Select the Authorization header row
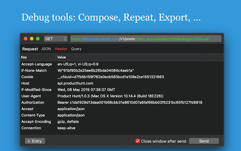The height and width of the screenshot is (151, 241). [122, 102]
